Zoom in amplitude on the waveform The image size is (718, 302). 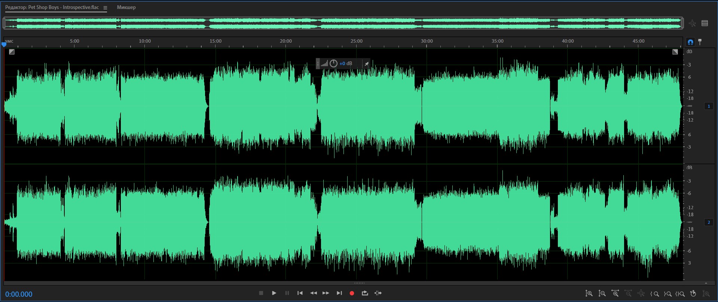click(589, 294)
